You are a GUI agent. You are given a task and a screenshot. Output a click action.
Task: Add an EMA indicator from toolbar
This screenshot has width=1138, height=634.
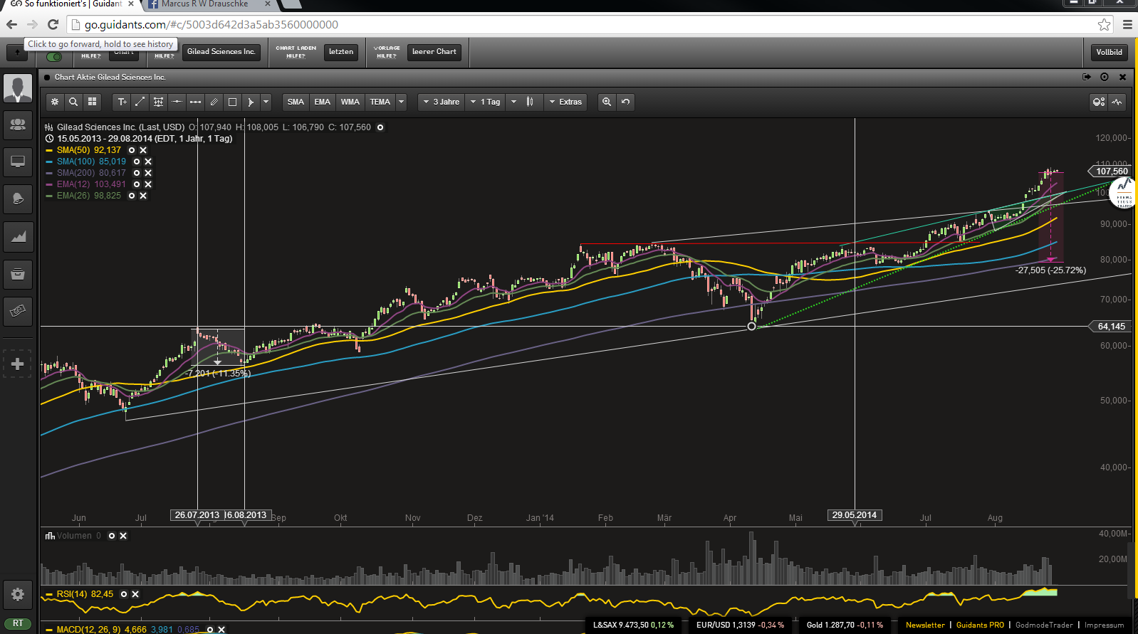click(322, 102)
